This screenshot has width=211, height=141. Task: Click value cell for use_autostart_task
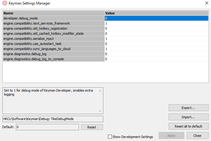[x=156, y=44]
